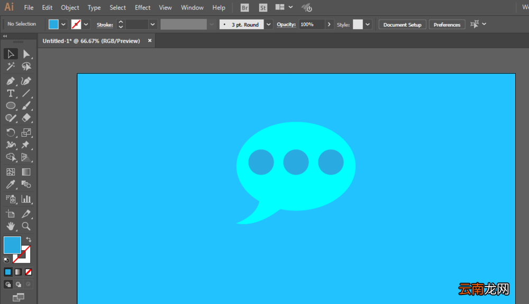Open Adobe Stock via St icon
The image size is (529, 304).
coord(263,7)
